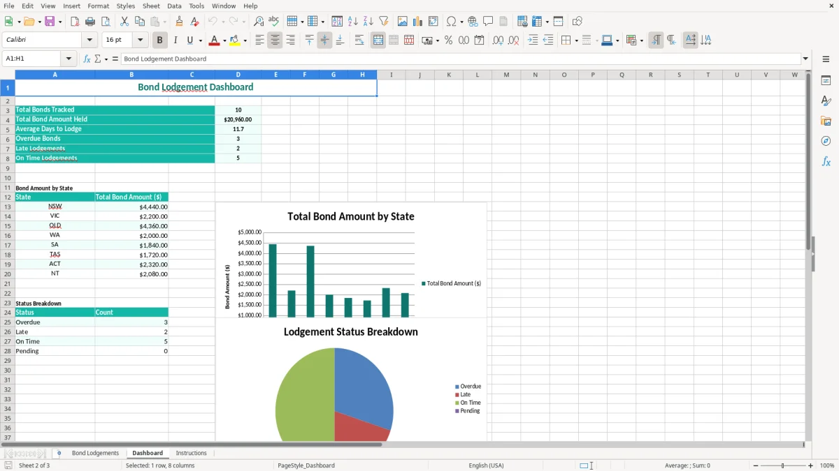The width and height of the screenshot is (839, 471).
Task: Open the sidebar Gallery panel
Action: 826,121
